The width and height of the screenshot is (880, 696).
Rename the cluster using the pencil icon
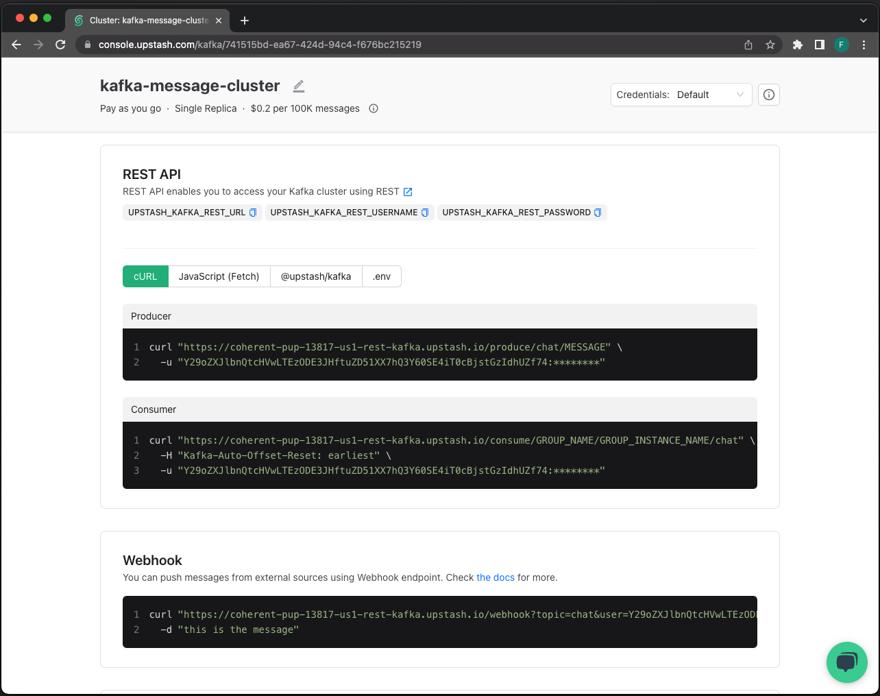[x=297, y=86]
